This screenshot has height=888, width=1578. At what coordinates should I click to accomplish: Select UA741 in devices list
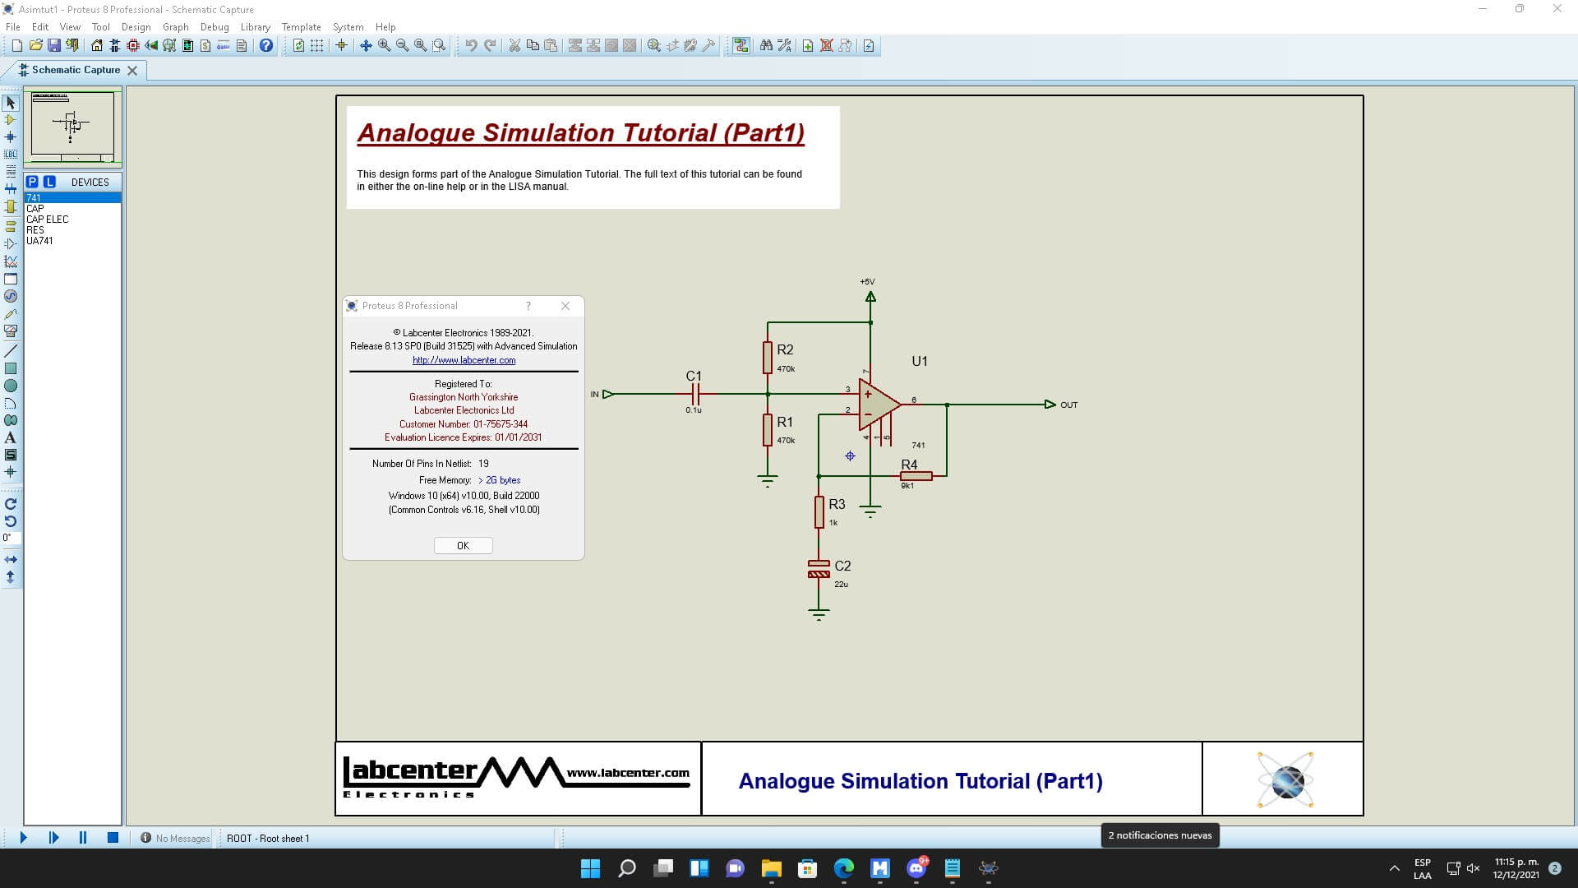pos(72,241)
